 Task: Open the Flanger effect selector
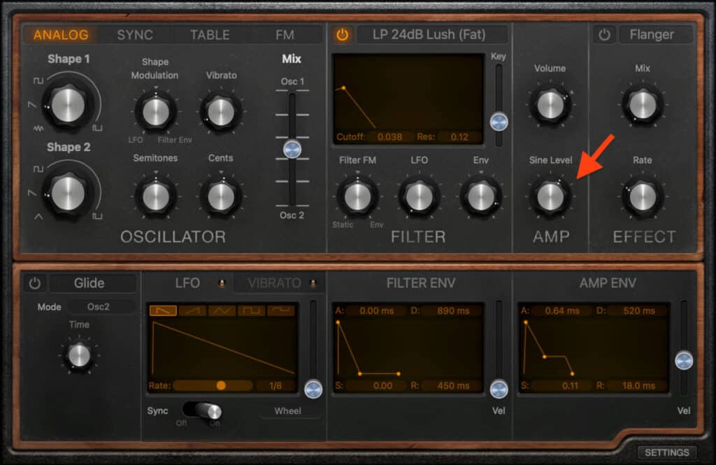coord(656,34)
